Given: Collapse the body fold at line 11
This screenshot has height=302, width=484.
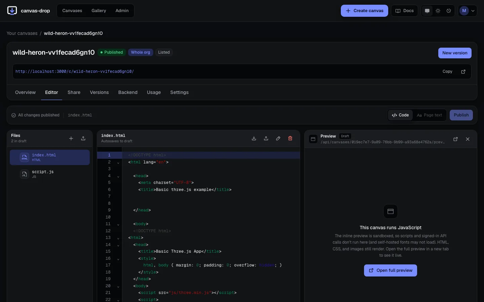Looking at the screenshot, I should 118,224.
